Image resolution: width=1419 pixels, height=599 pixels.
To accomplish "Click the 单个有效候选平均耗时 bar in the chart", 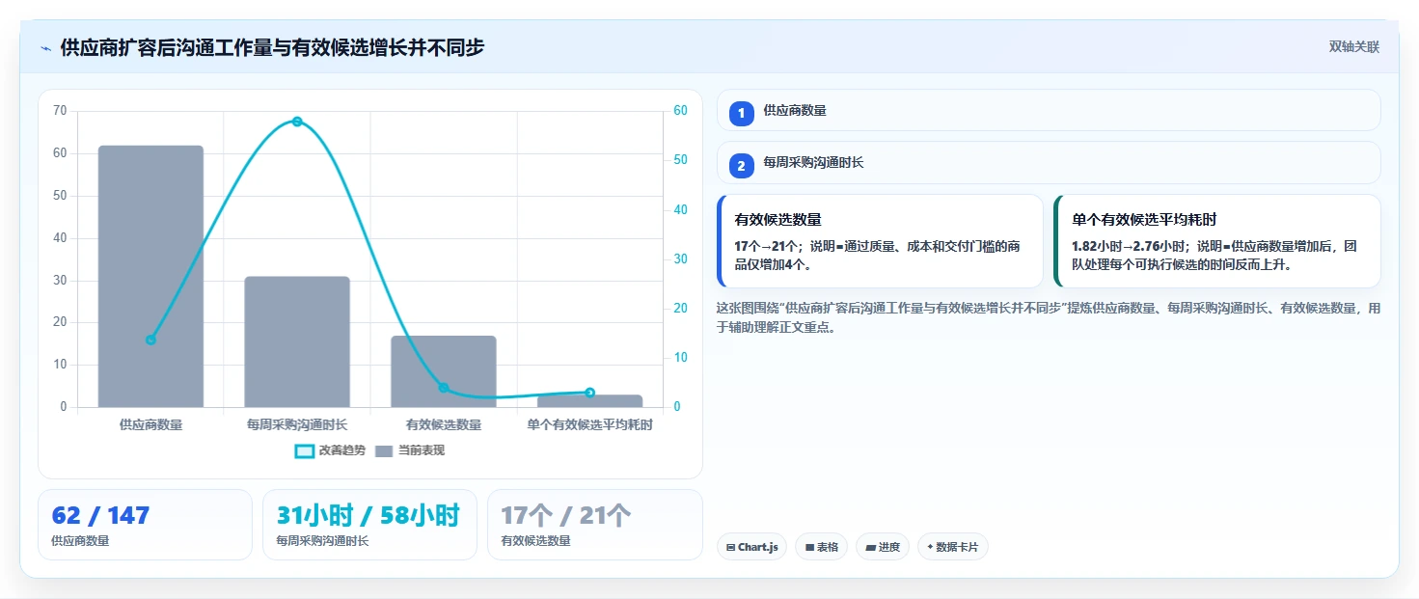I will 590,401.
